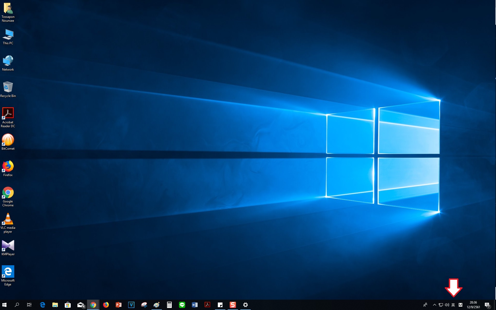Launch Firefox from the taskbar
This screenshot has width=496, height=310.
pos(106,305)
